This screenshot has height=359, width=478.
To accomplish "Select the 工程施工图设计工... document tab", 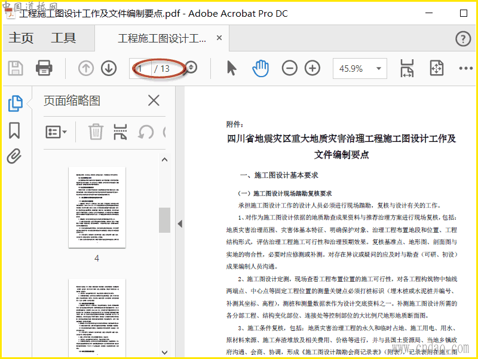I will (162, 38).
